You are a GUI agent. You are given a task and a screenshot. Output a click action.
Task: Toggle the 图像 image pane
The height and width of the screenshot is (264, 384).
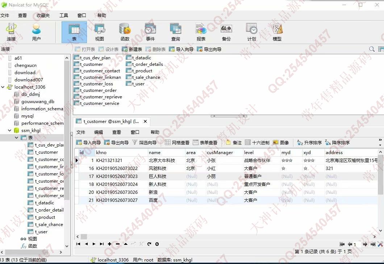[281, 142]
